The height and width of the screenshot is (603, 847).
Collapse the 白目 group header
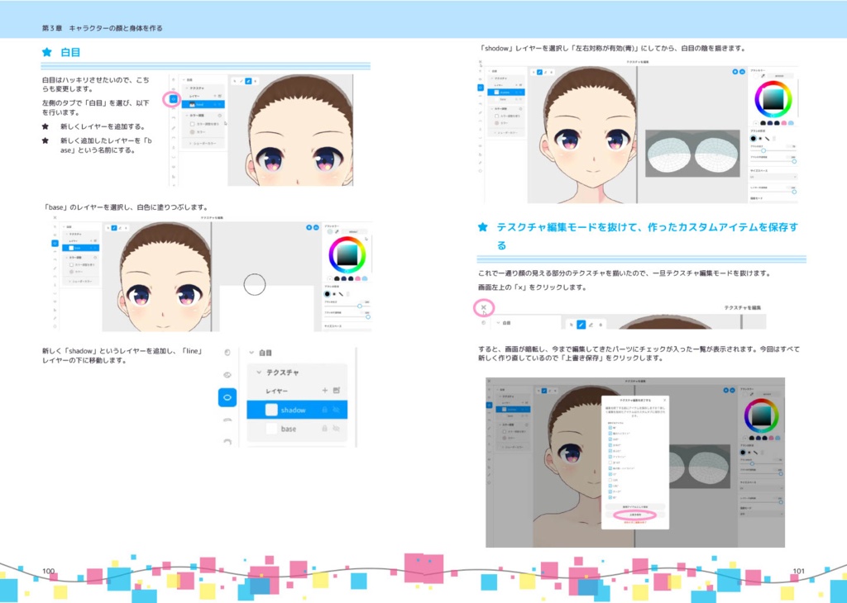[x=251, y=353]
